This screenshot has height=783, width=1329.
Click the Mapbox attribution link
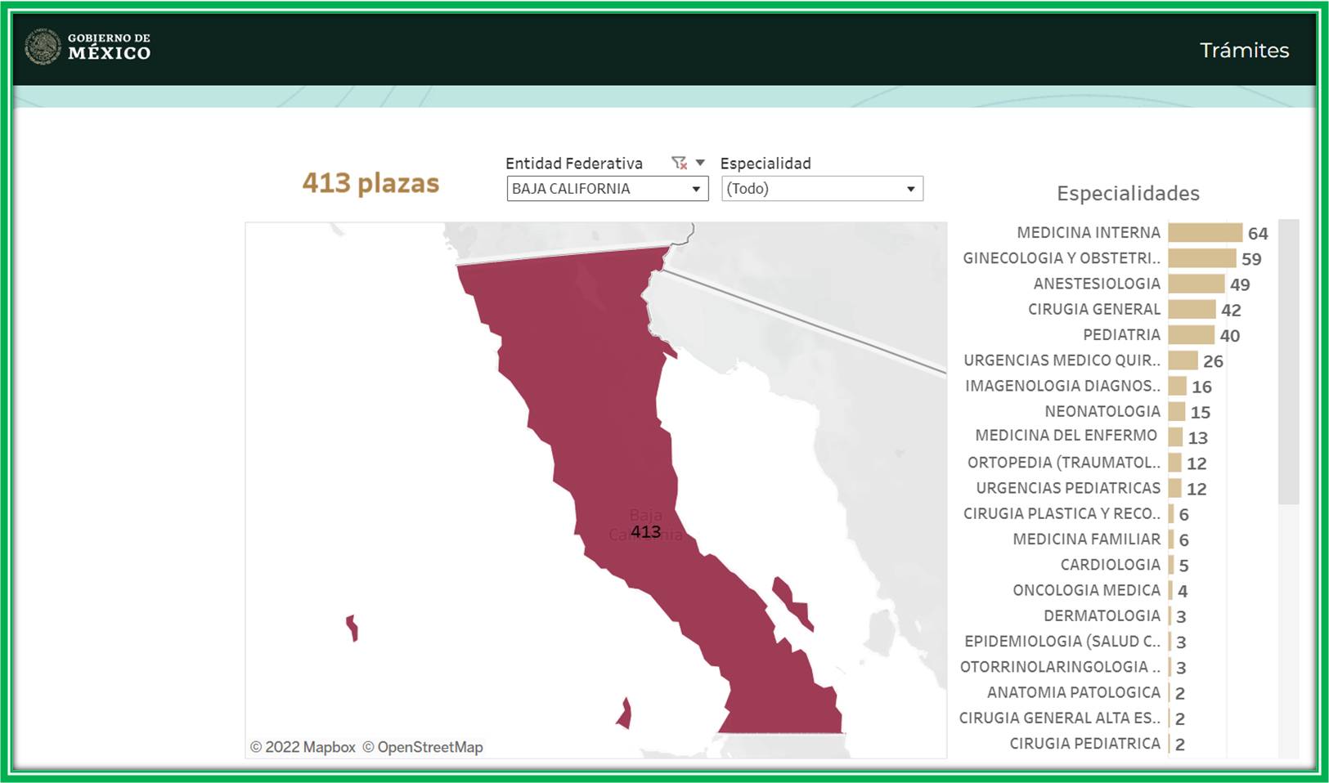[303, 747]
